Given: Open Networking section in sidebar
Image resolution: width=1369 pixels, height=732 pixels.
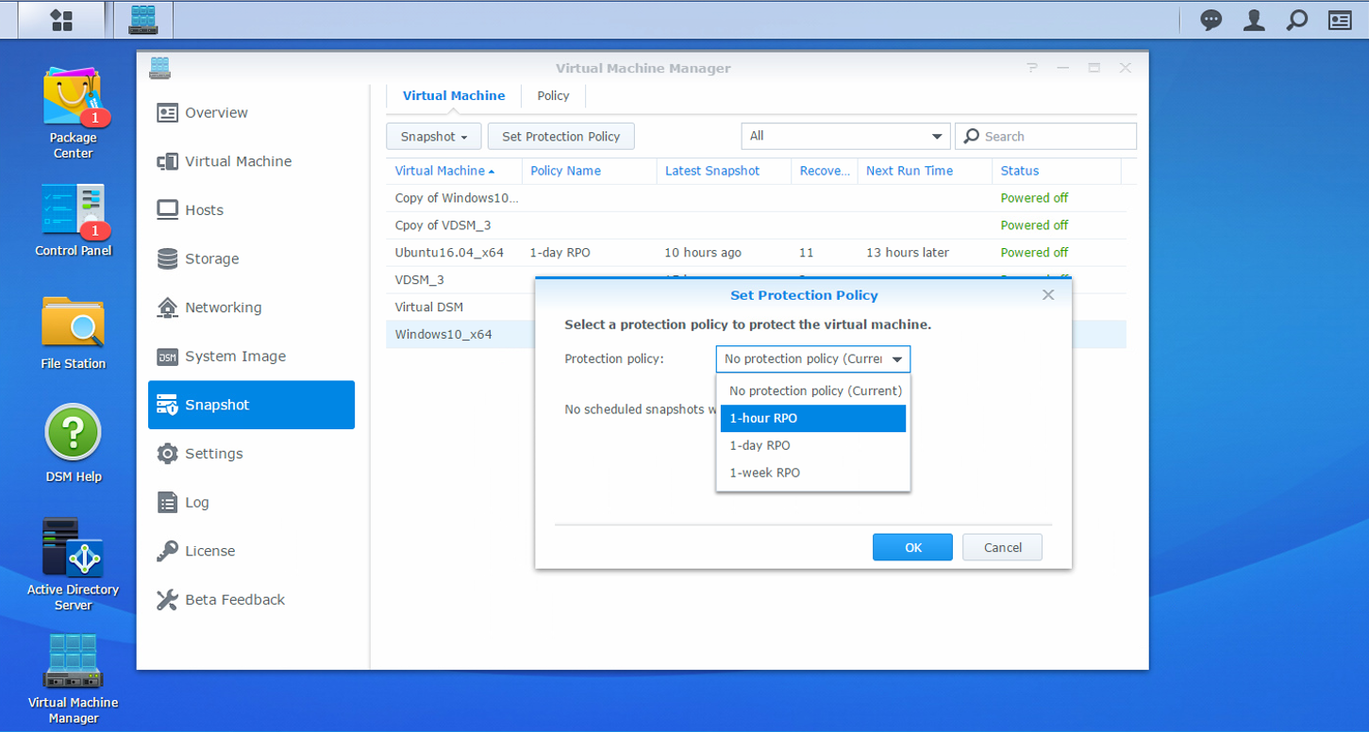Looking at the screenshot, I should tap(223, 308).
